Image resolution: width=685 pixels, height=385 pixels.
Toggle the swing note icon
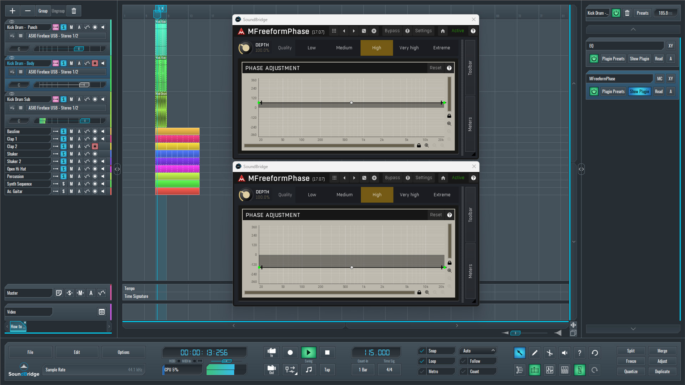click(x=309, y=370)
